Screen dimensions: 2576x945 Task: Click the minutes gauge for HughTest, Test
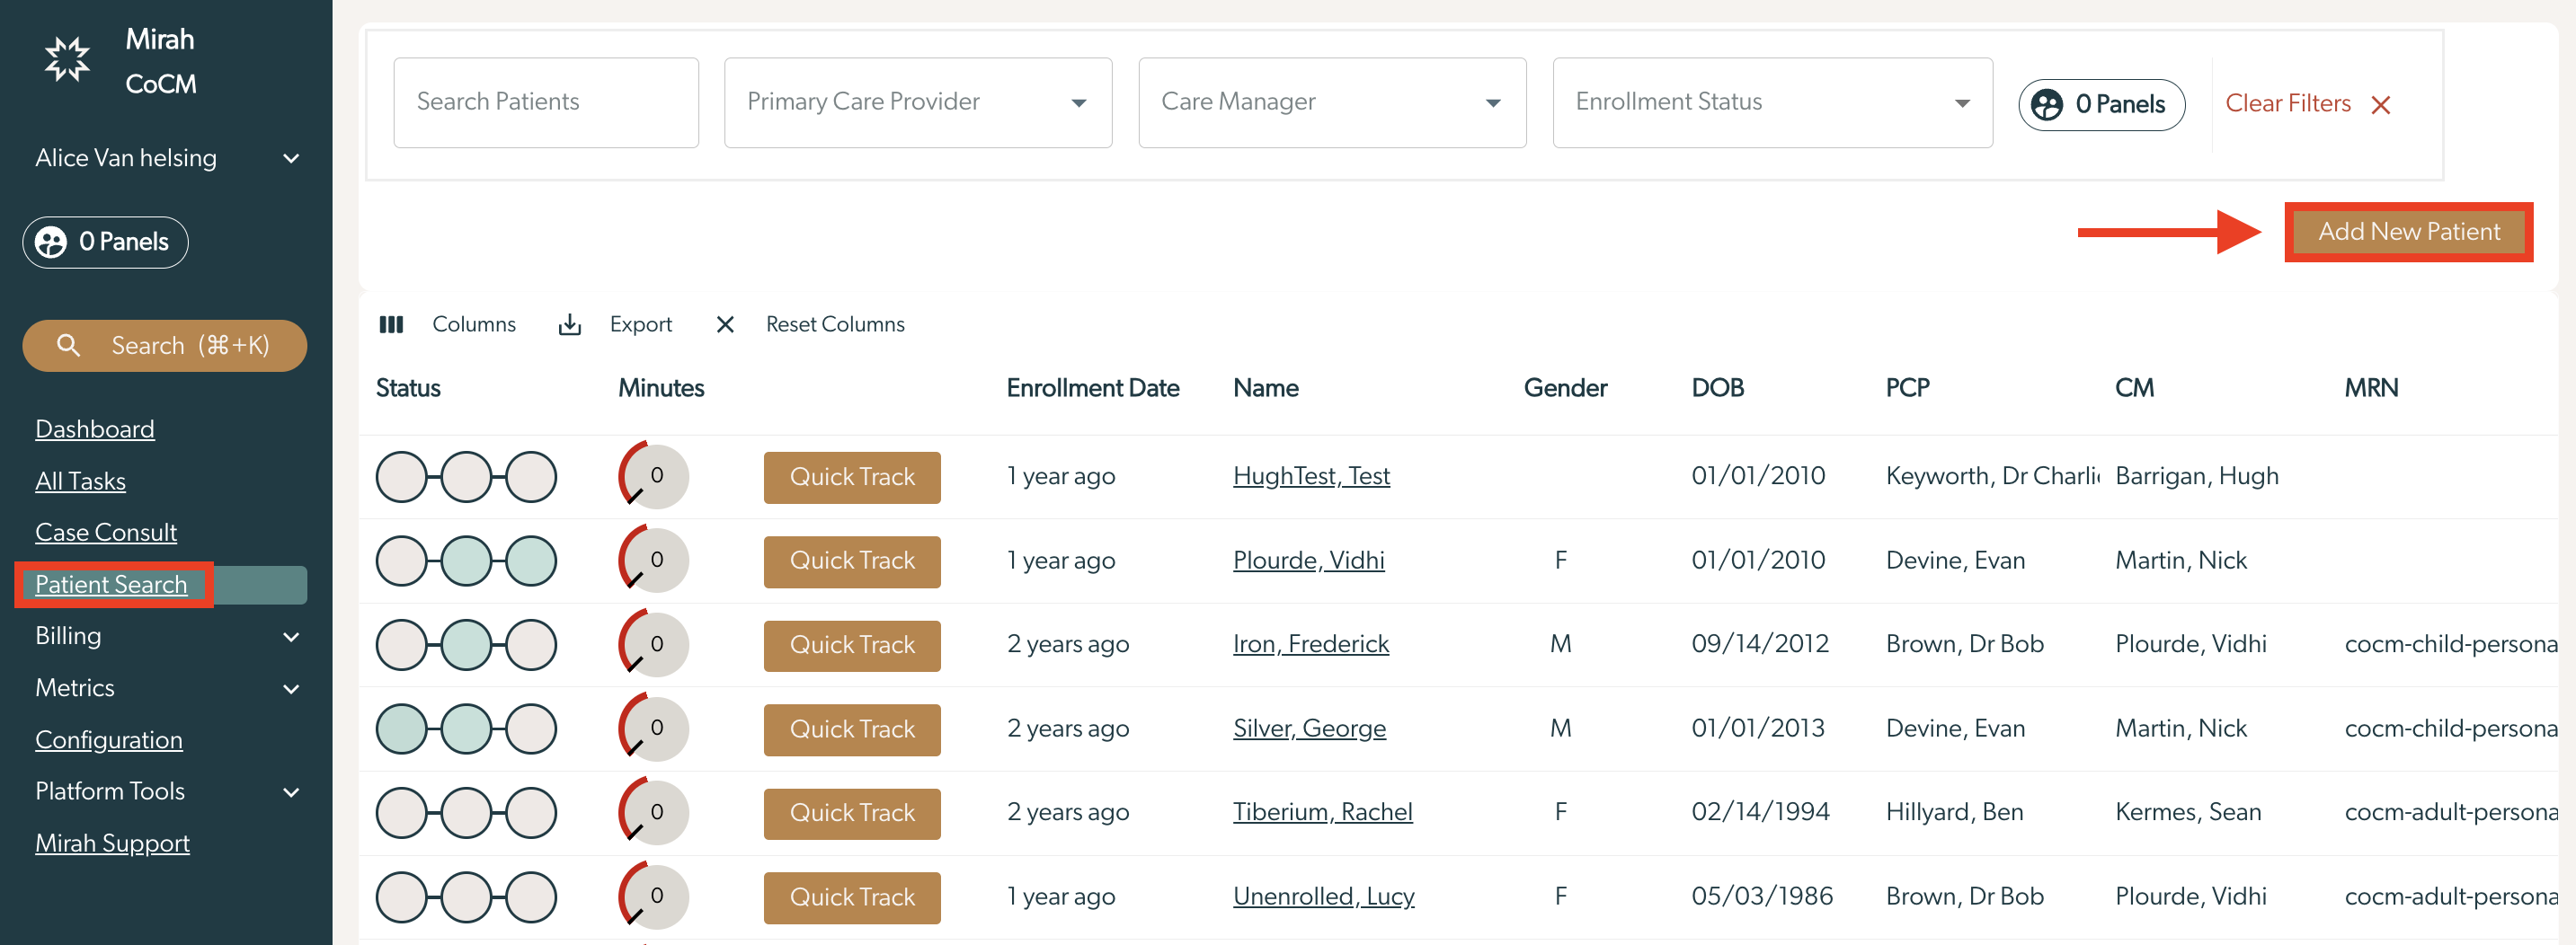(653, 475)
